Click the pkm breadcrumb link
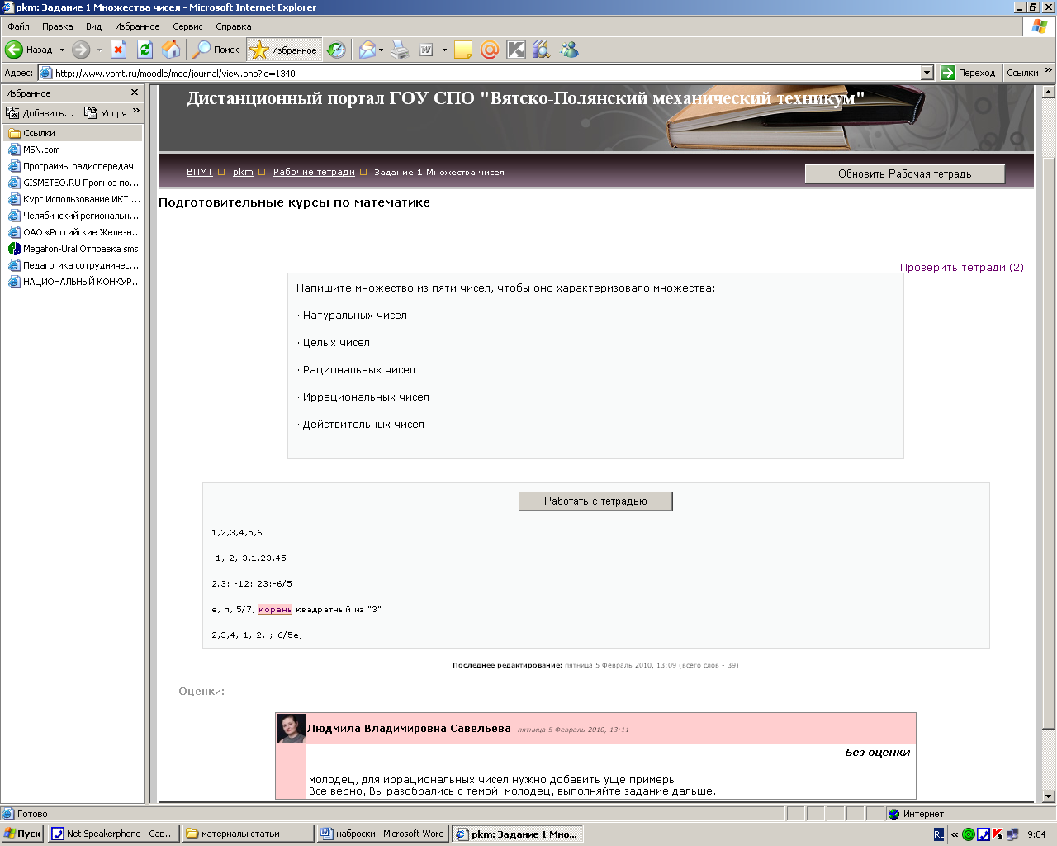Image resolution: width=1057 pixels, height=846 pixels. (x=243, y=172)
